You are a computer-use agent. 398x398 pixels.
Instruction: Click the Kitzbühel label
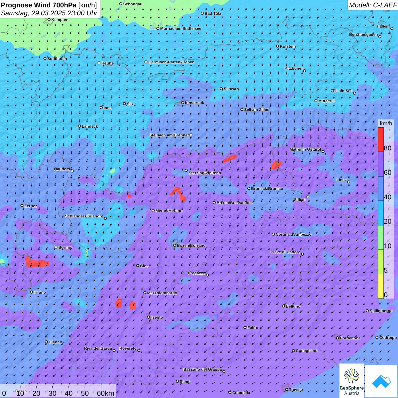click(x=293, y=68)
